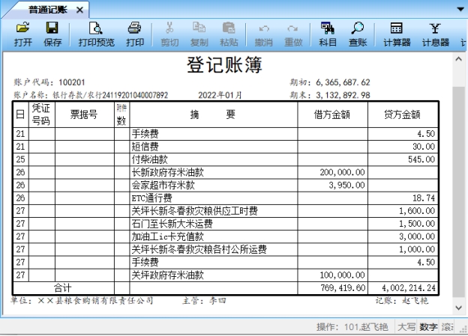
Task: Close the 普通记账 tab
Action: coord(79,9)
